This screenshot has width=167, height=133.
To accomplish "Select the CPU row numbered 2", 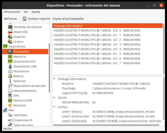I will point(107,40).
